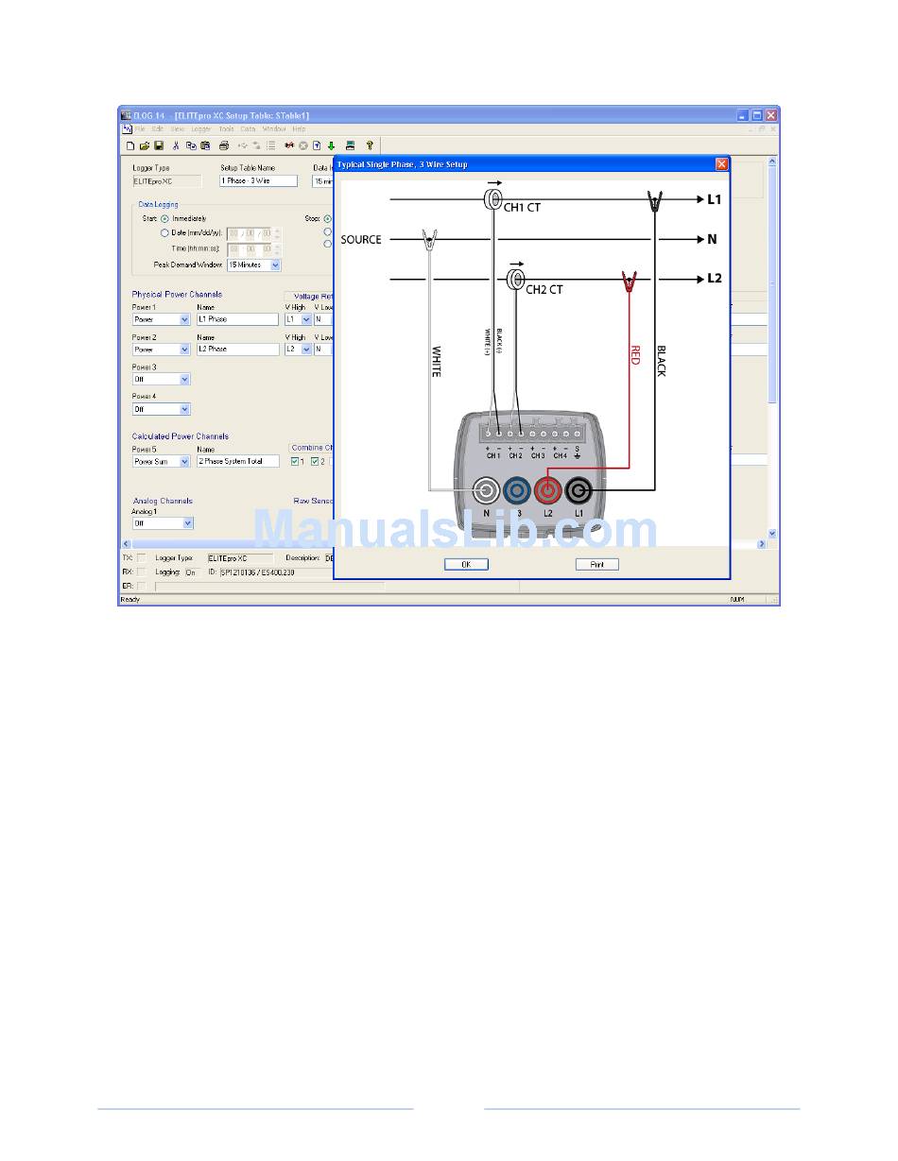Toggle Combine Channels checkbox 2

tap(316, 461)
